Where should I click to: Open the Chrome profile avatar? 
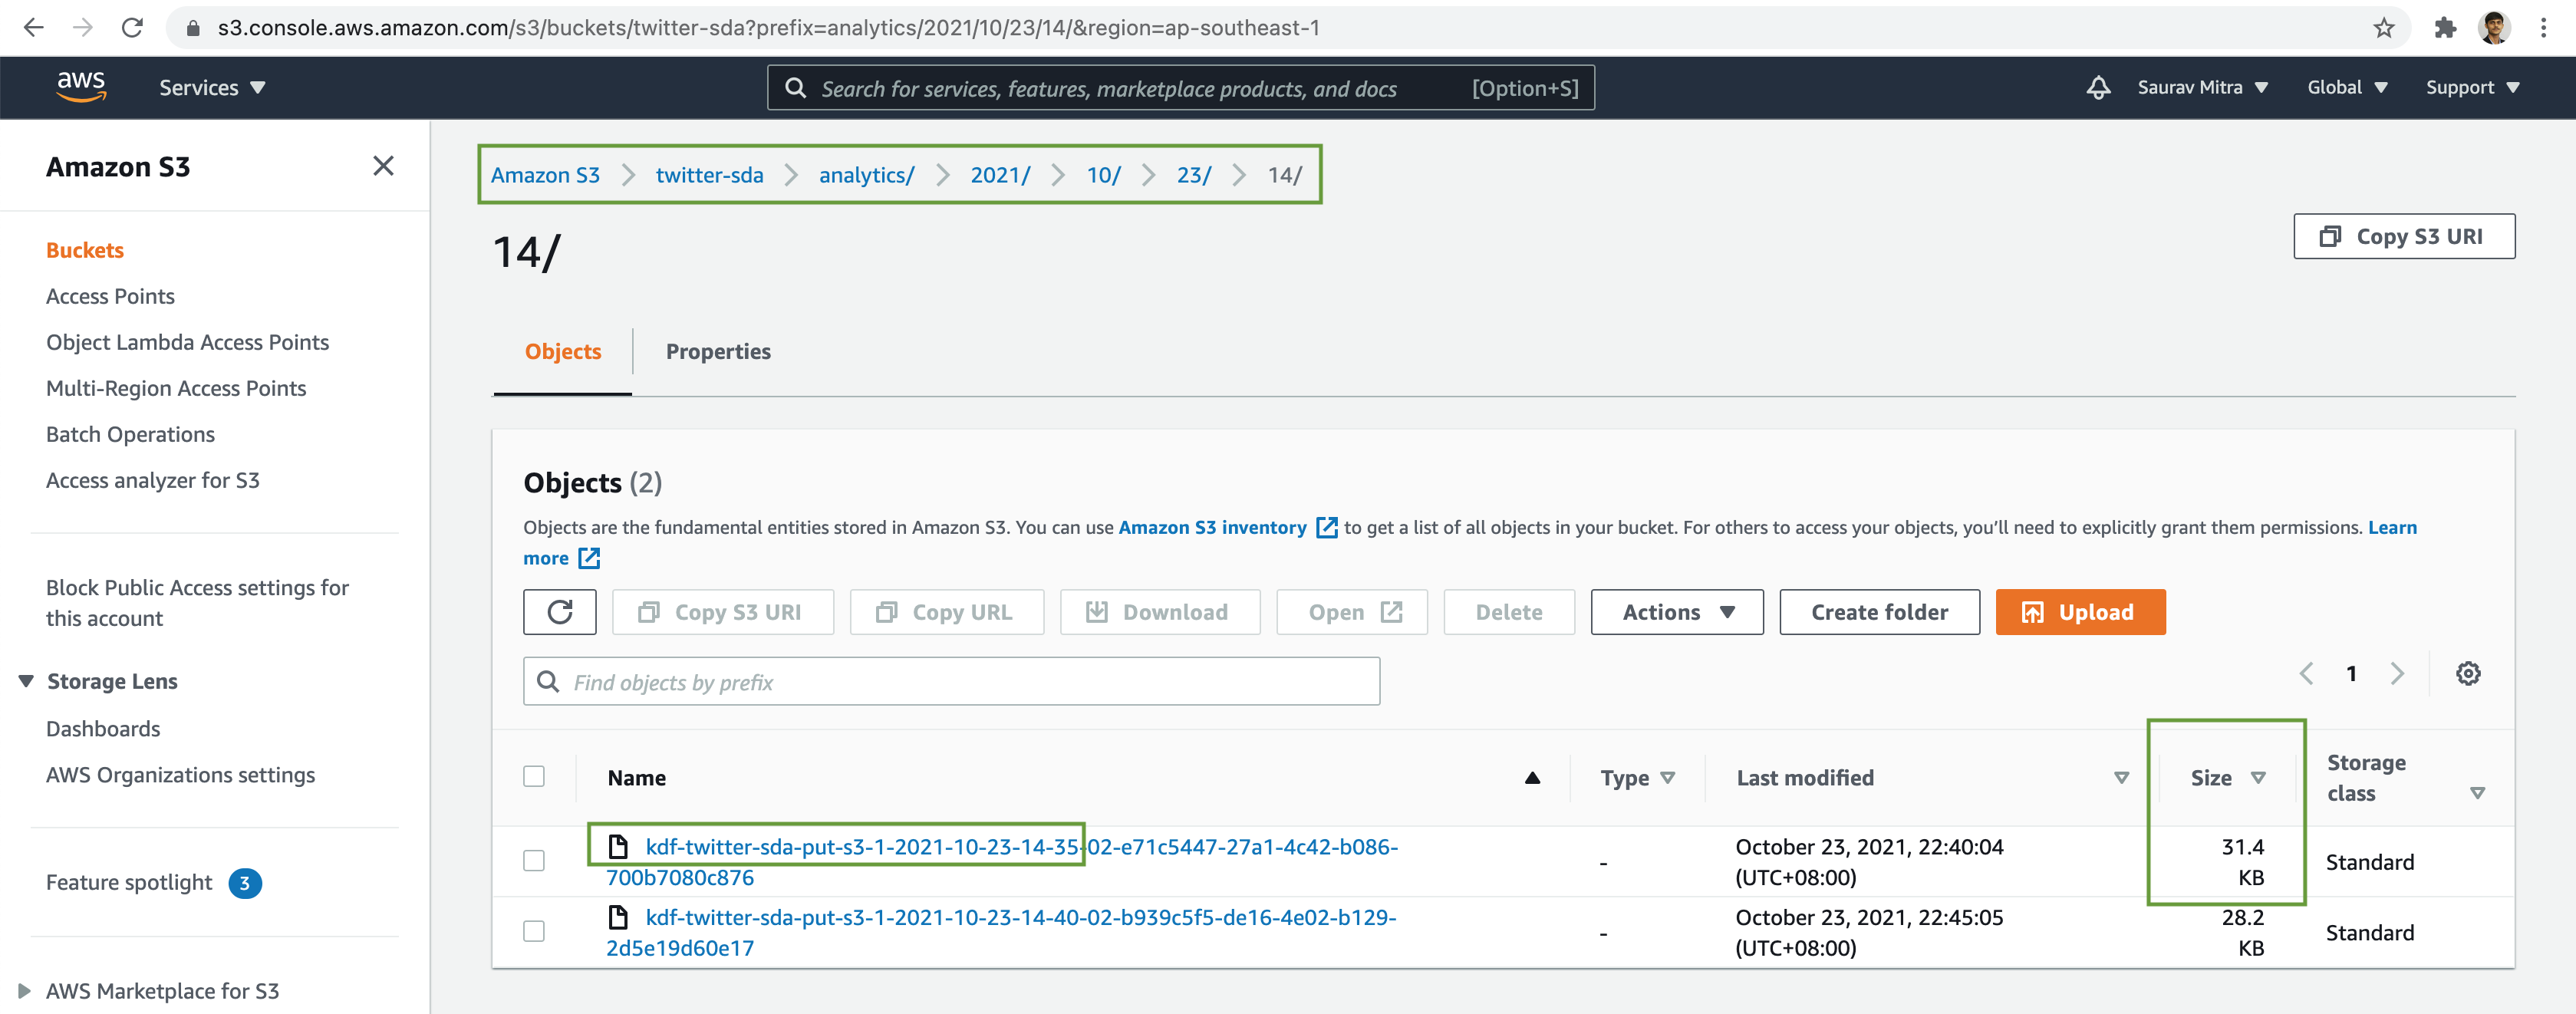2494,27
